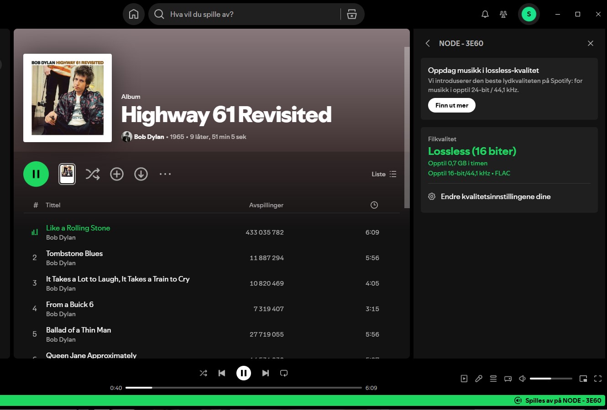This screenshot has width=607, height=410.
Task: Select the track 'Like a Rolling Stone'
Action: pyautogui.click(x=78, y=228)
